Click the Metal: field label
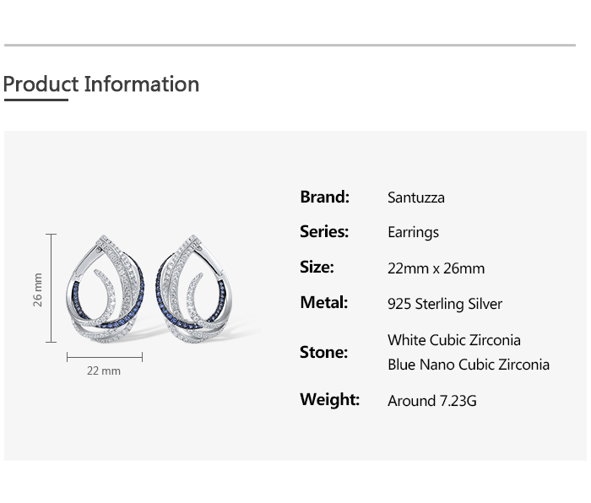591x503 pixels. coord(323,303)
